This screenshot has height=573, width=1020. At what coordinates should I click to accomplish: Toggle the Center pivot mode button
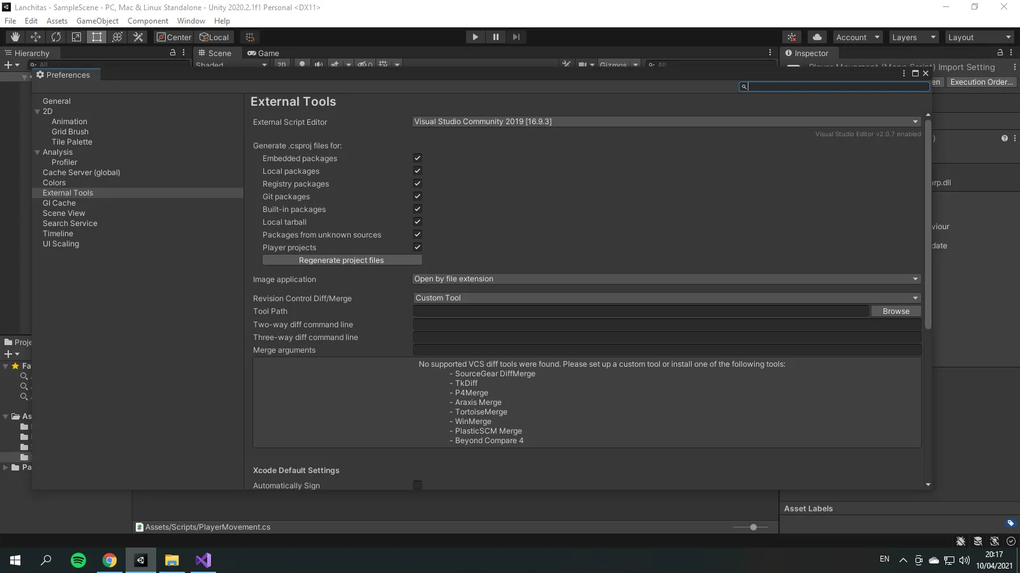pos(174,37)
